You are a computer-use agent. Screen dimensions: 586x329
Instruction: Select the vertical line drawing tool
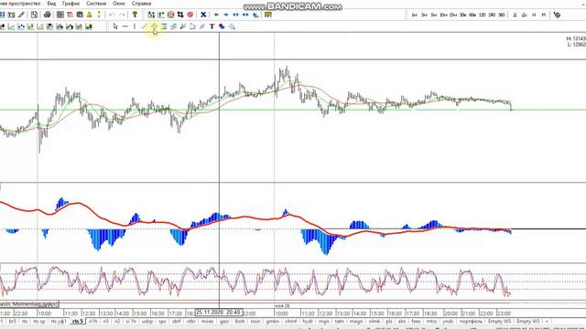coord(135,27)
